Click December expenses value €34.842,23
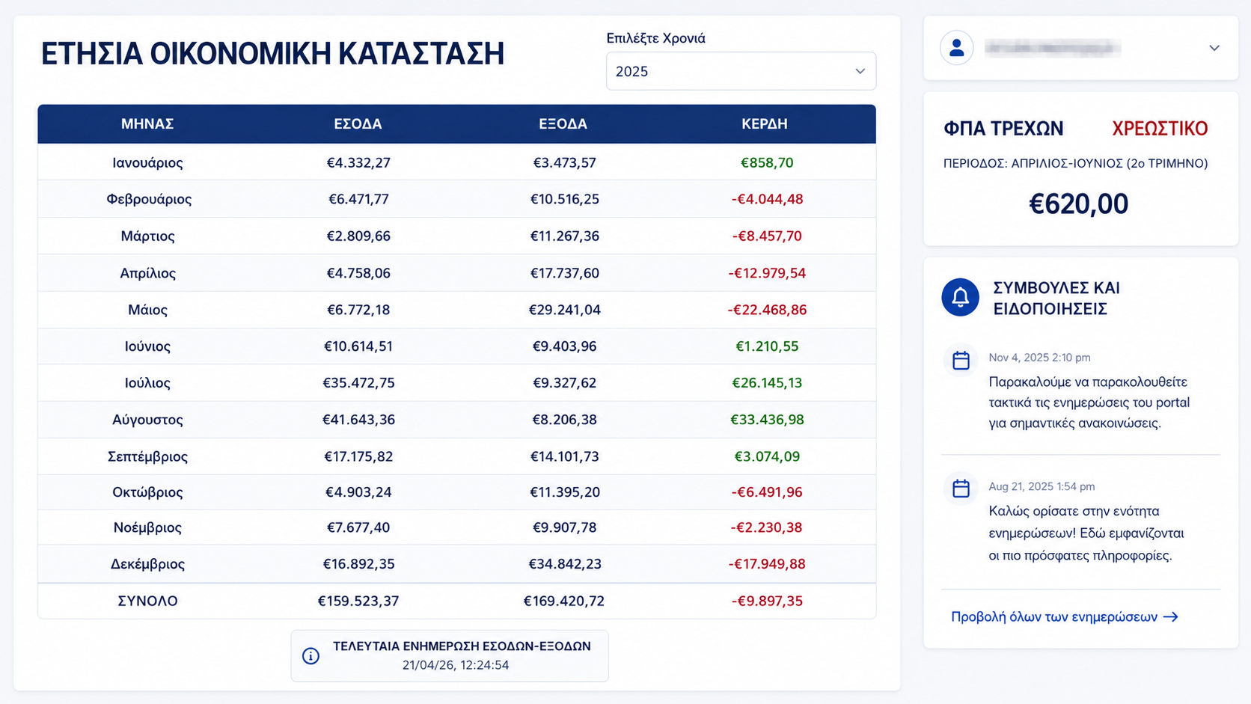Screen dimensions: 1251x704 click(x=564, y=564)
